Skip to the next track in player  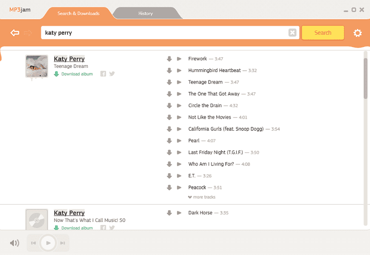point(62,243)
